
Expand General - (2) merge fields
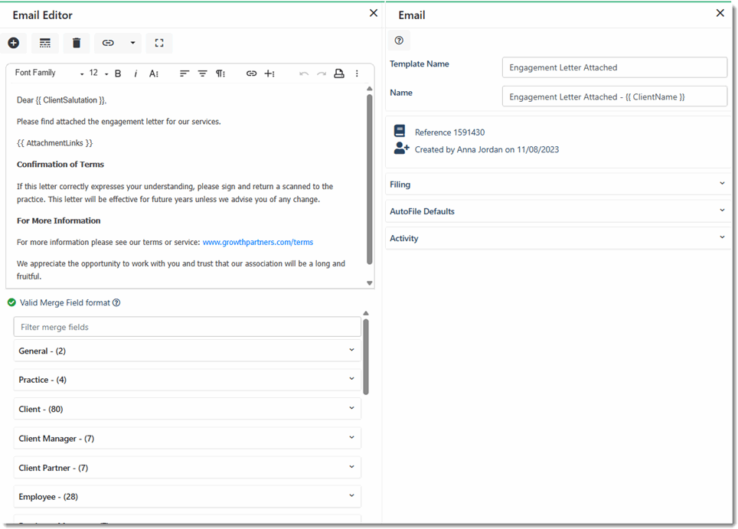pyautogui.click(x=188, y=351)
